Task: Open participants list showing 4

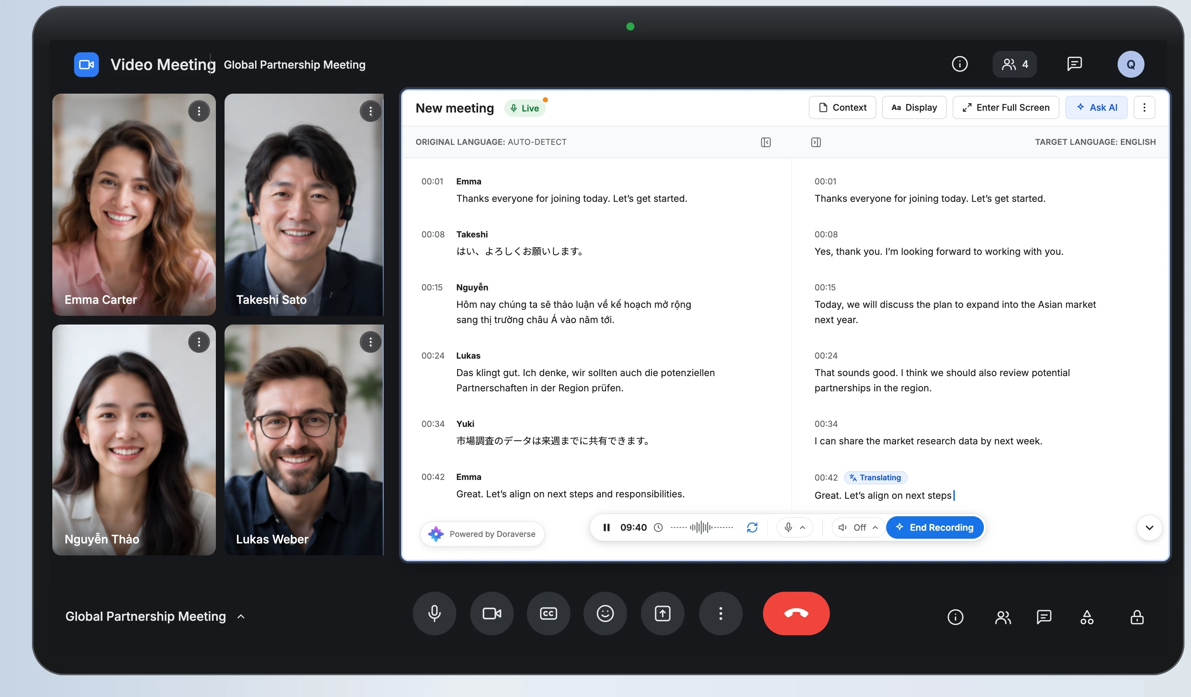Action: [1014, 64]
